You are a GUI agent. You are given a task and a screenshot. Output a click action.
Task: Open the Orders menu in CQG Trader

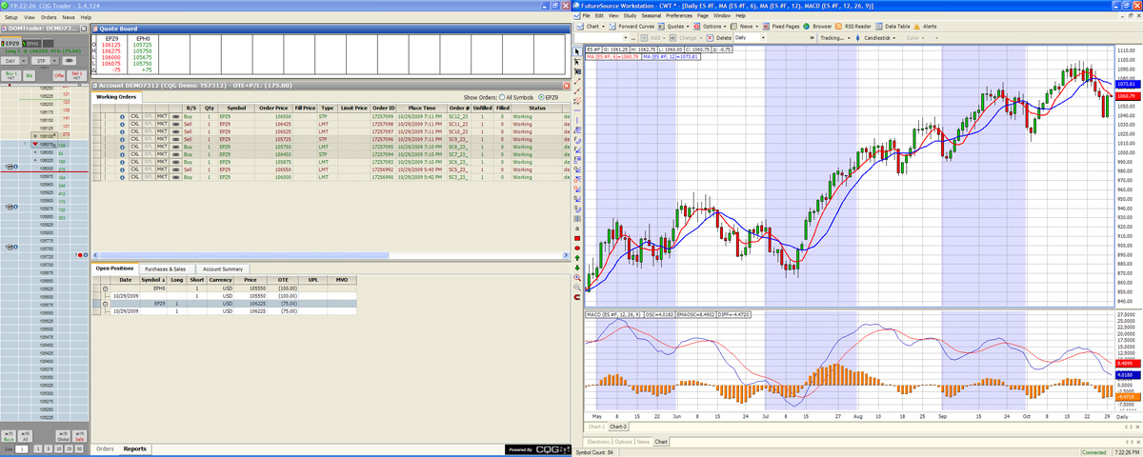pyautogui.click(x=49, y=17)
